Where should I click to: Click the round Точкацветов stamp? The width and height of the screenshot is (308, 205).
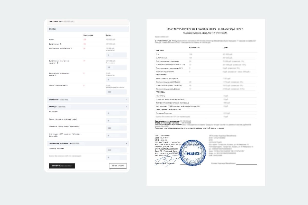pos(192,153)
